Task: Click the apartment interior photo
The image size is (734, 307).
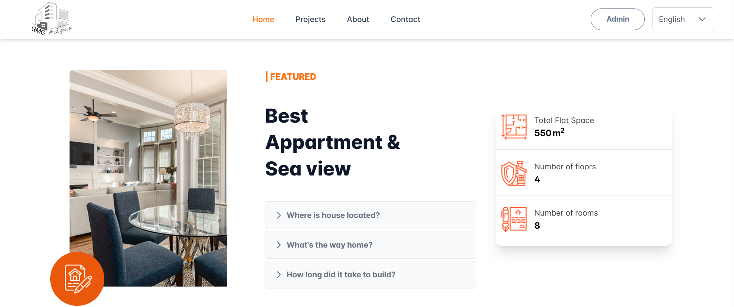Action: click(148, 178)
